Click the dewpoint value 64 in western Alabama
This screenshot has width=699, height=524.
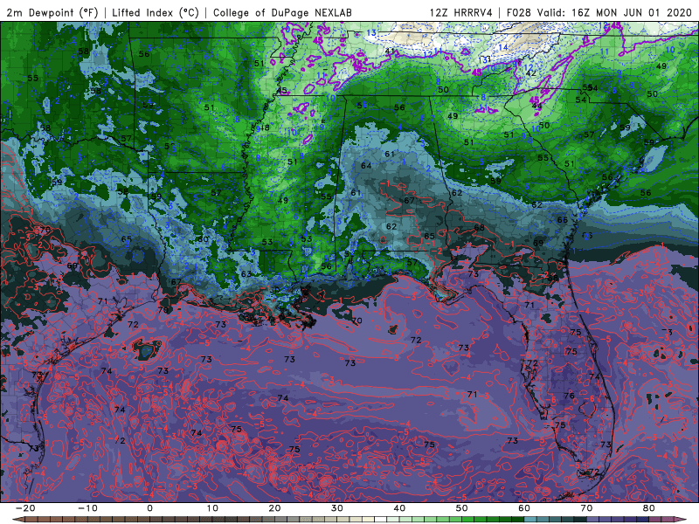coord(366,166)
